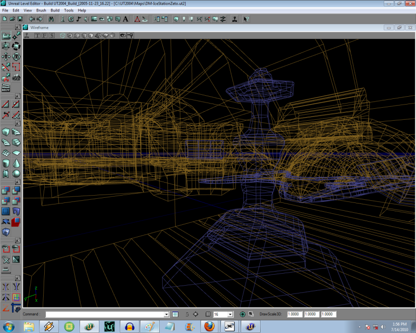Click the first DrawScale3D value field
The image size is (416, 333).
point(295,314)
